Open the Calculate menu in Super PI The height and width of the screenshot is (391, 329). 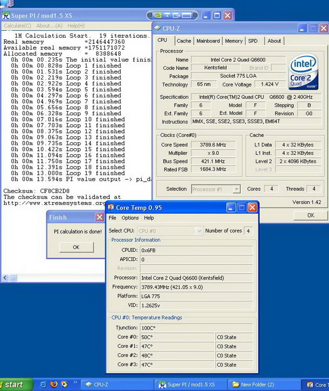[x=17, y=25]
